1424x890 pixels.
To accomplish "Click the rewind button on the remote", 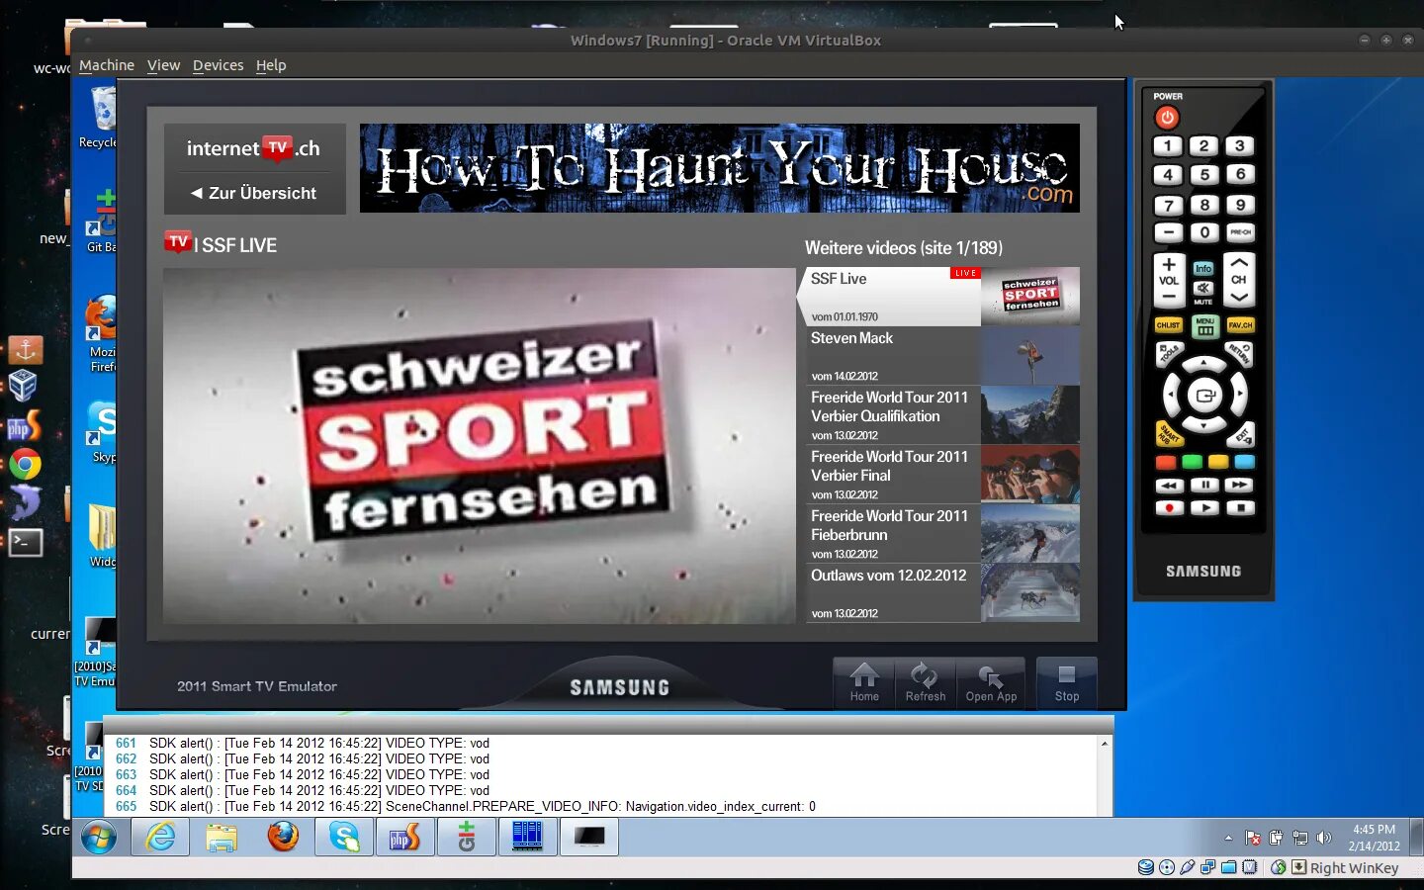I will [1169, 486].
